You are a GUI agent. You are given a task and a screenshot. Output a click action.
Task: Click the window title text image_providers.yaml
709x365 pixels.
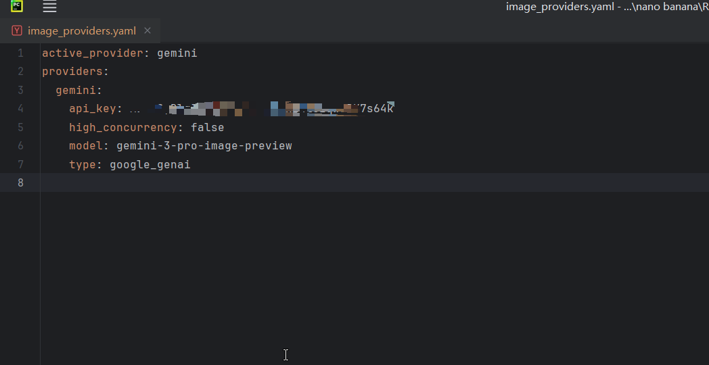click(559, 7)
